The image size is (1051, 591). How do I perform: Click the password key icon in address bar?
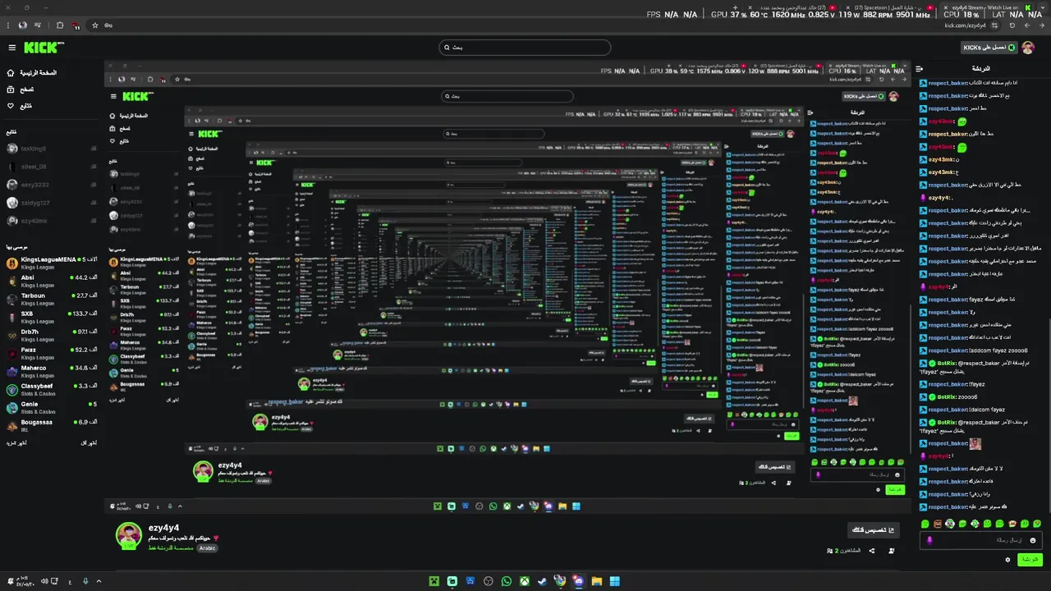[110, 25]
